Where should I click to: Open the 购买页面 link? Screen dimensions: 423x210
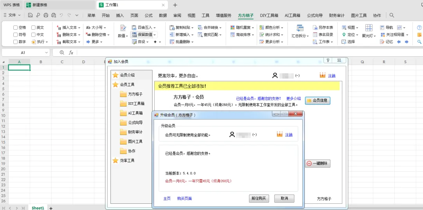[184, 198]
